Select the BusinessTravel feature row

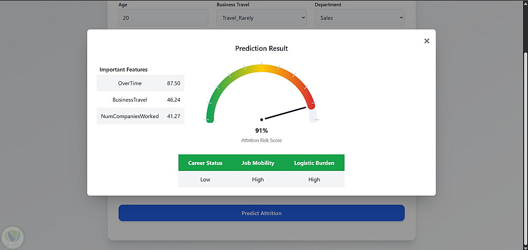point(140,100)
